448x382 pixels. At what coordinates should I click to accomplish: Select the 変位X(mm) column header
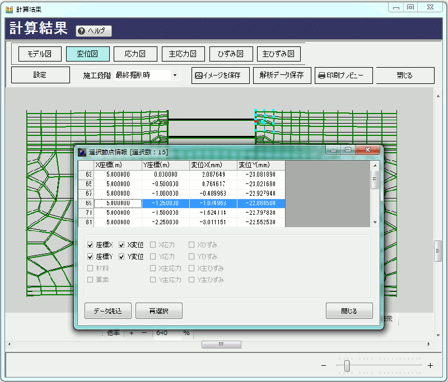click(x=213, y=165)
